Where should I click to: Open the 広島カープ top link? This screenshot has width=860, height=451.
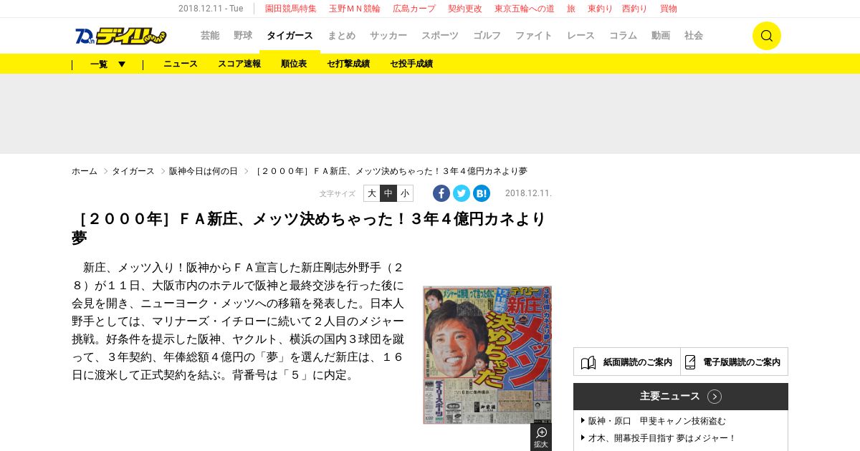(x=414, y=9)
